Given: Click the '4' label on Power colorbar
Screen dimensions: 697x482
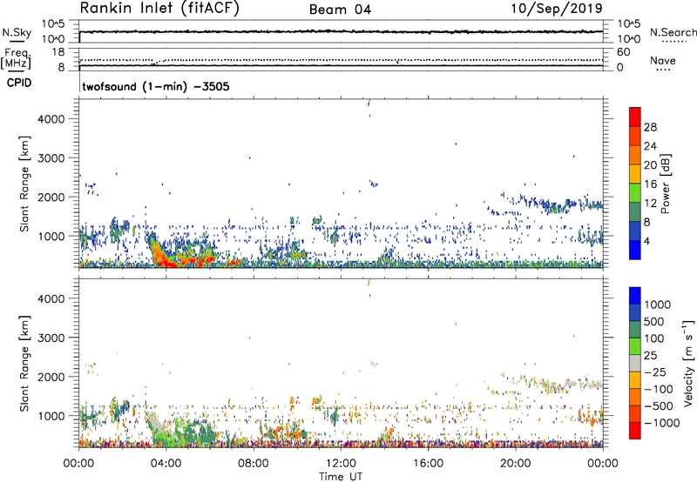Looking at the screenshot, I should coord(646,242).
